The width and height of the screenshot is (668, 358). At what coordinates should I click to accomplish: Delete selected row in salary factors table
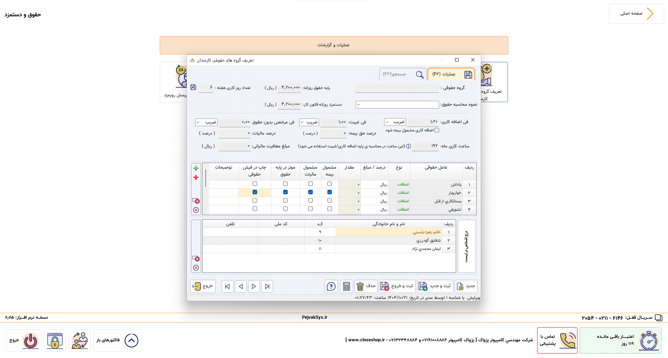point(196,201)
